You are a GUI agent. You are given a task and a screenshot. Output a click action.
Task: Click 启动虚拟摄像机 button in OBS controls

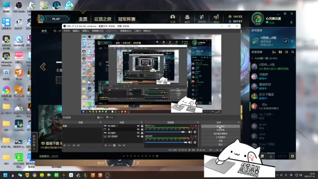coord(221,134)
